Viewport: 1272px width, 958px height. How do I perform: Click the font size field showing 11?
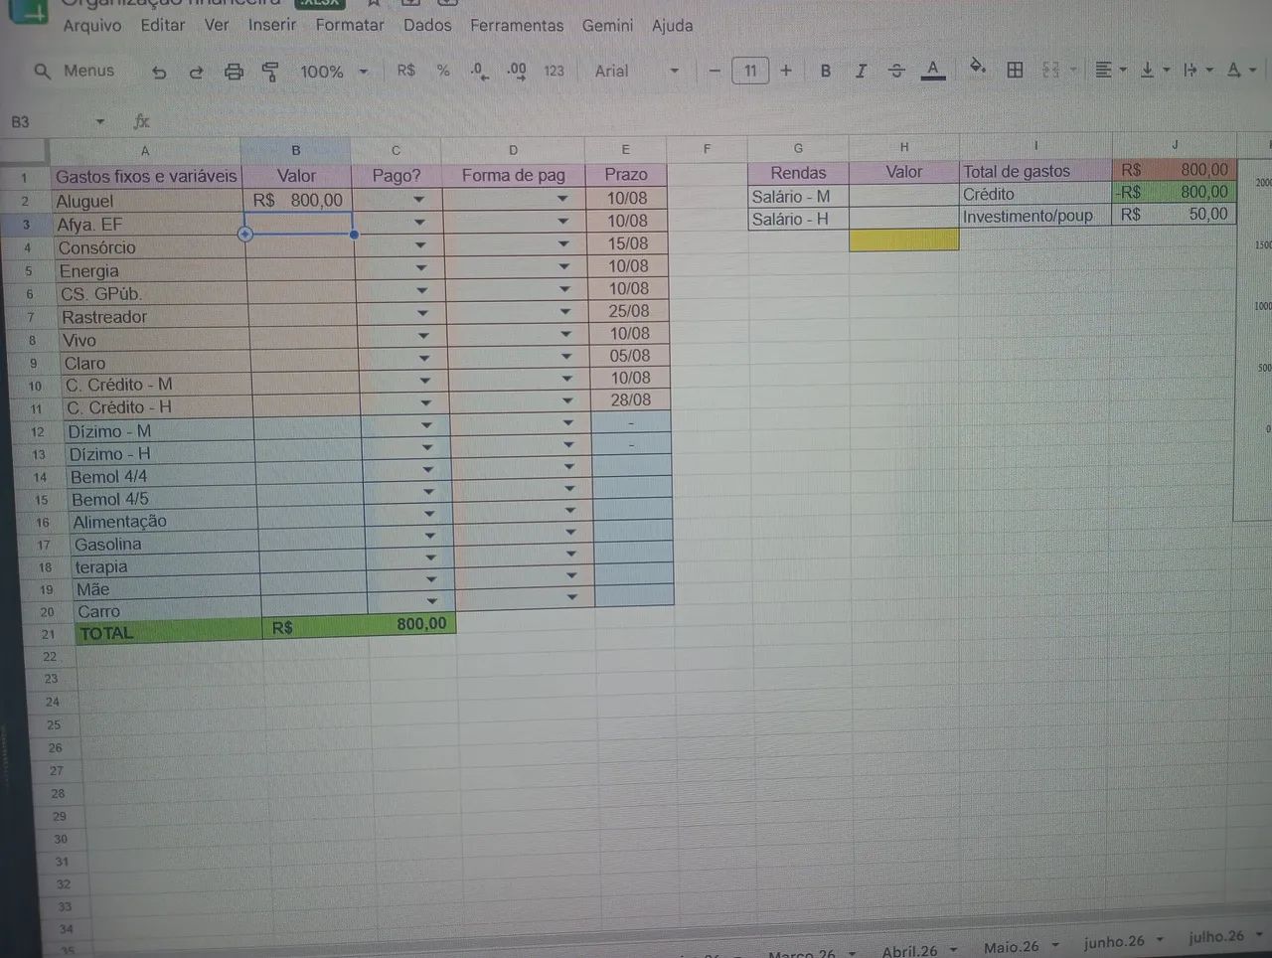[x=750, y=71]
